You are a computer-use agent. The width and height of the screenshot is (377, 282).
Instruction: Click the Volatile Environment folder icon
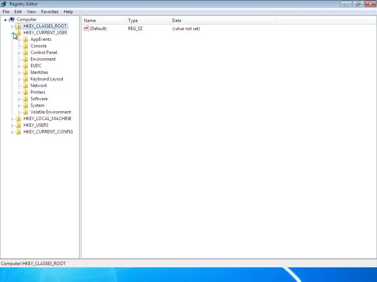click(x=25, y=112)
